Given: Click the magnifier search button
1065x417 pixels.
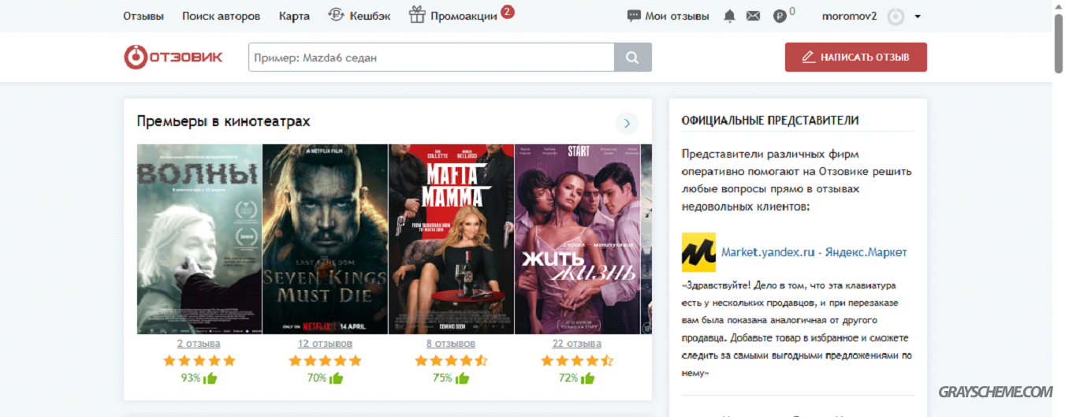Looking at the screenshot, I should [633, 58].
